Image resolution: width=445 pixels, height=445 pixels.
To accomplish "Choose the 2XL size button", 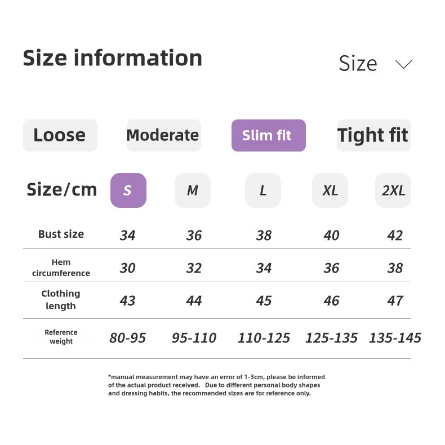I will [393, 190].
